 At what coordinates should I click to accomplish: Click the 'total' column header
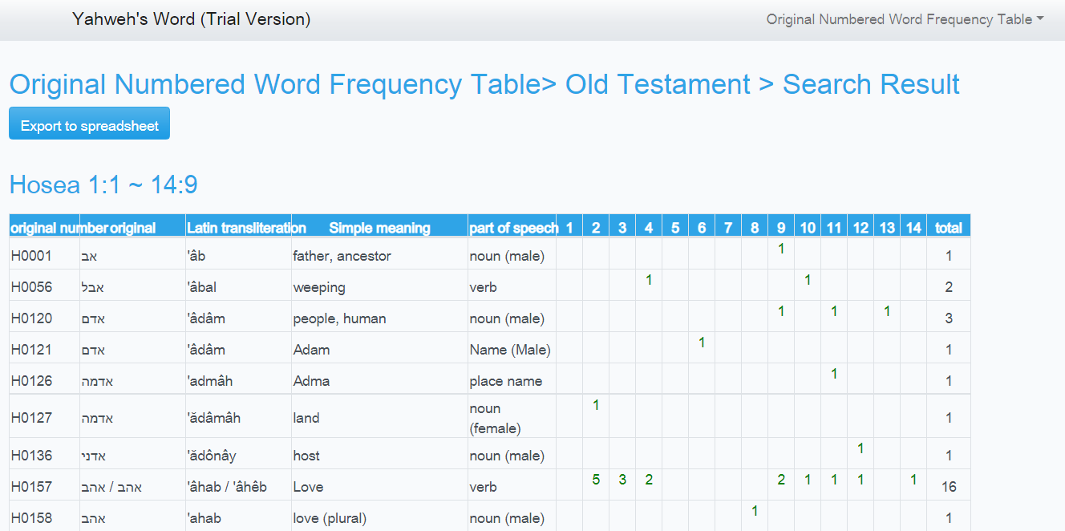tap(949, 228)
